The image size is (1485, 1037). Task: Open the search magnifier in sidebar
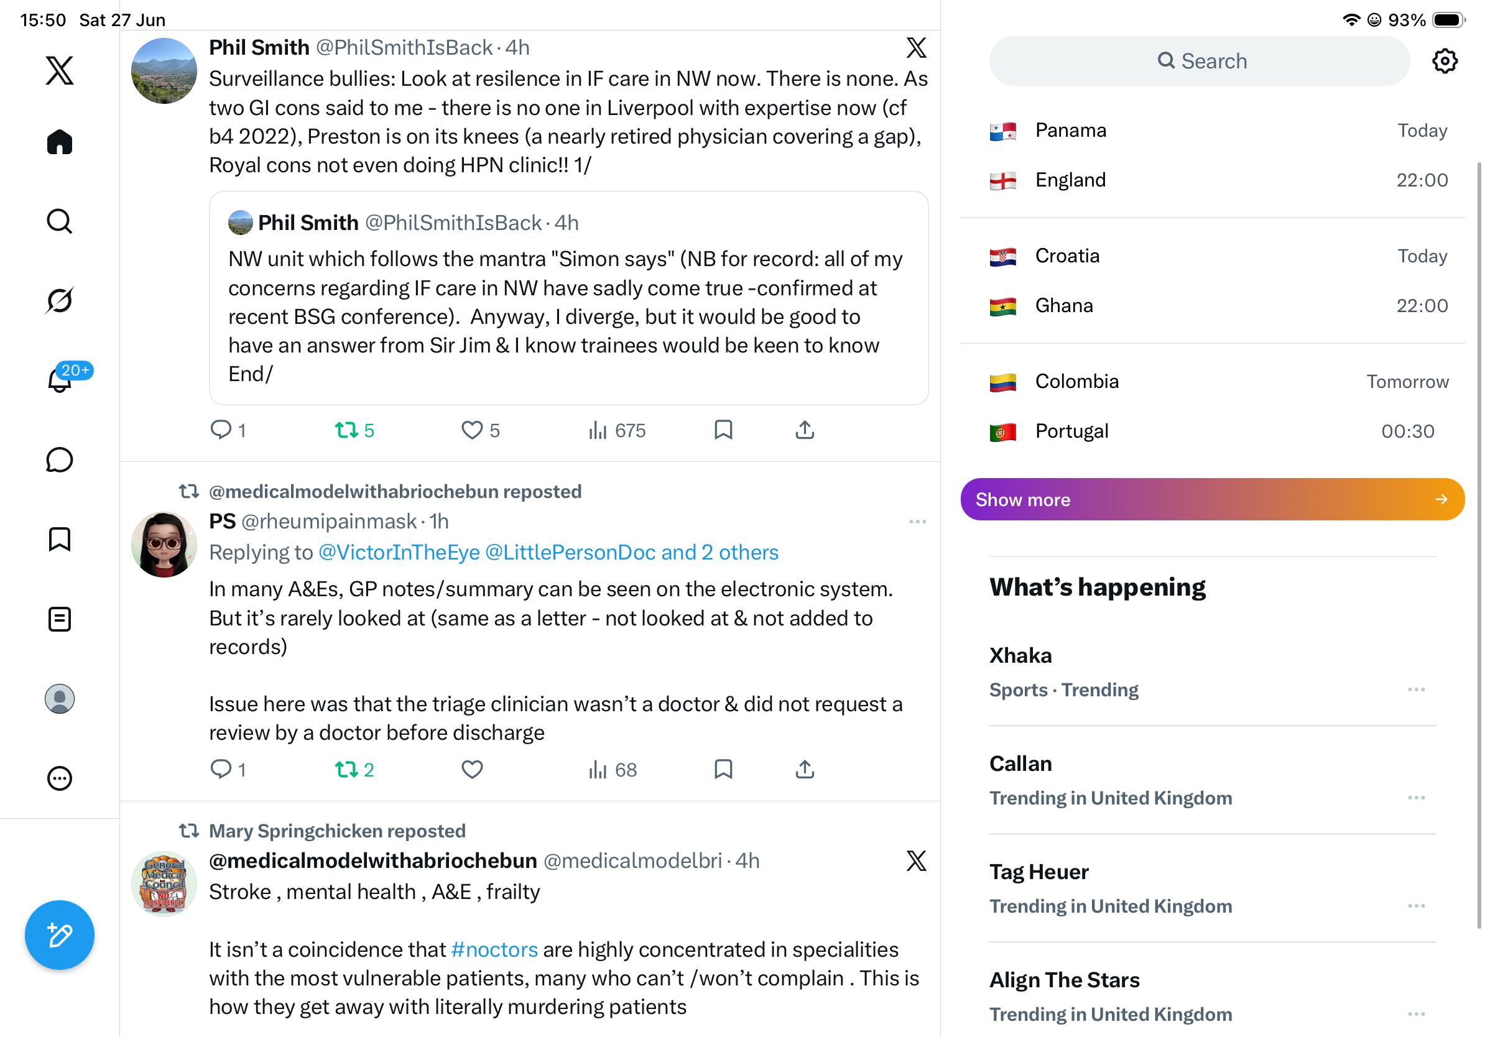(60, 221)
